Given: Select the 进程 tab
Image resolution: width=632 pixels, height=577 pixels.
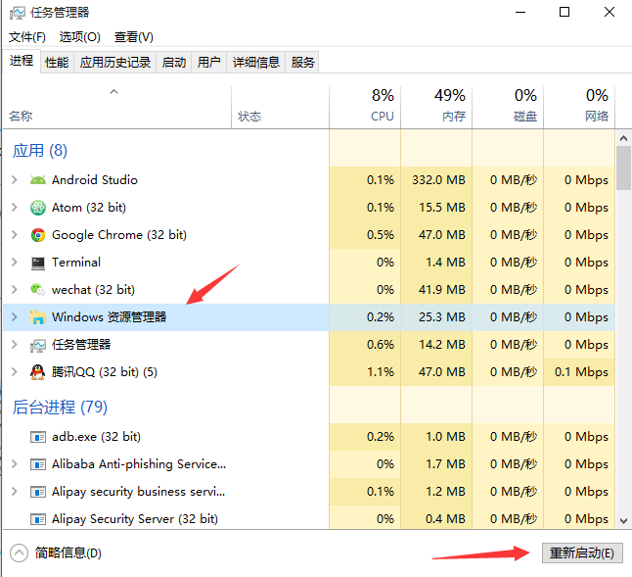Looking at the screenshot, I should (x=22, y=61).
